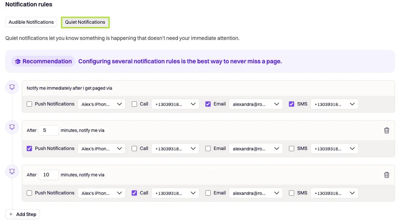Click the plus icon on Add Step

coord(11,214)
